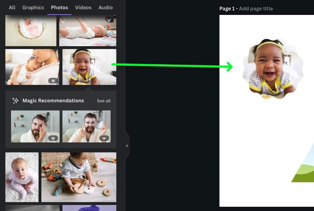The height and width of the screenshot is (211, 314).
Task: Click the crown badge on the man touching forehead photo
Action: pos(53,138)
